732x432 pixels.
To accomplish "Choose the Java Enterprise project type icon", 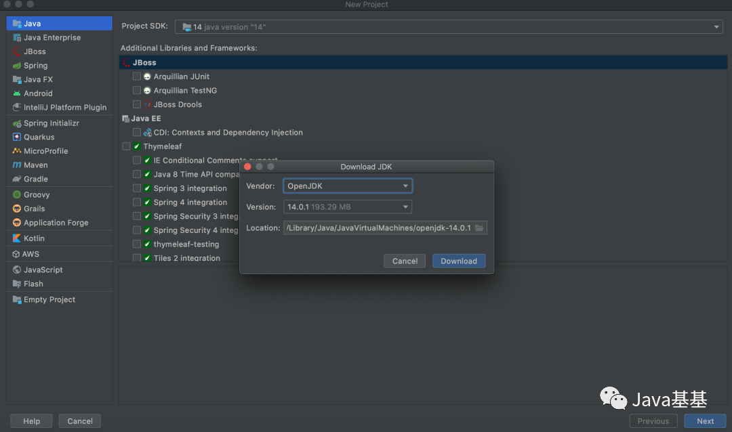I will click(17, 37).
